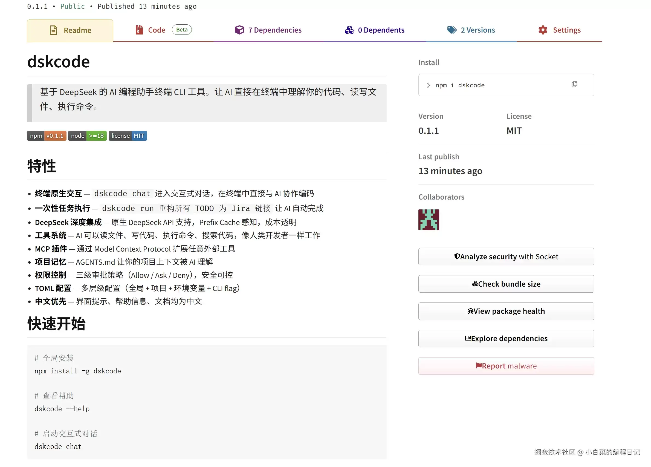The height and width of the screenshot is (467, 651).
Task: Open the 0 Dependents tab
Action: click(x=374, y=30)
